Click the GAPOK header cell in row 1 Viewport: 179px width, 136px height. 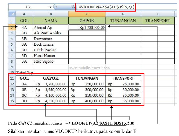[87, 21]
